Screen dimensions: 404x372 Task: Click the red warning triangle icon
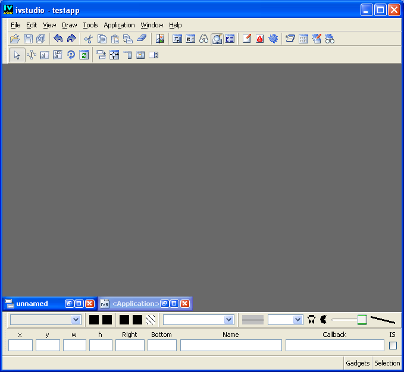[x=260, y=39]
